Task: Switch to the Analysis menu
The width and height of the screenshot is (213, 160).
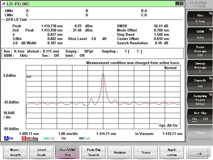Action: (120, 152)
